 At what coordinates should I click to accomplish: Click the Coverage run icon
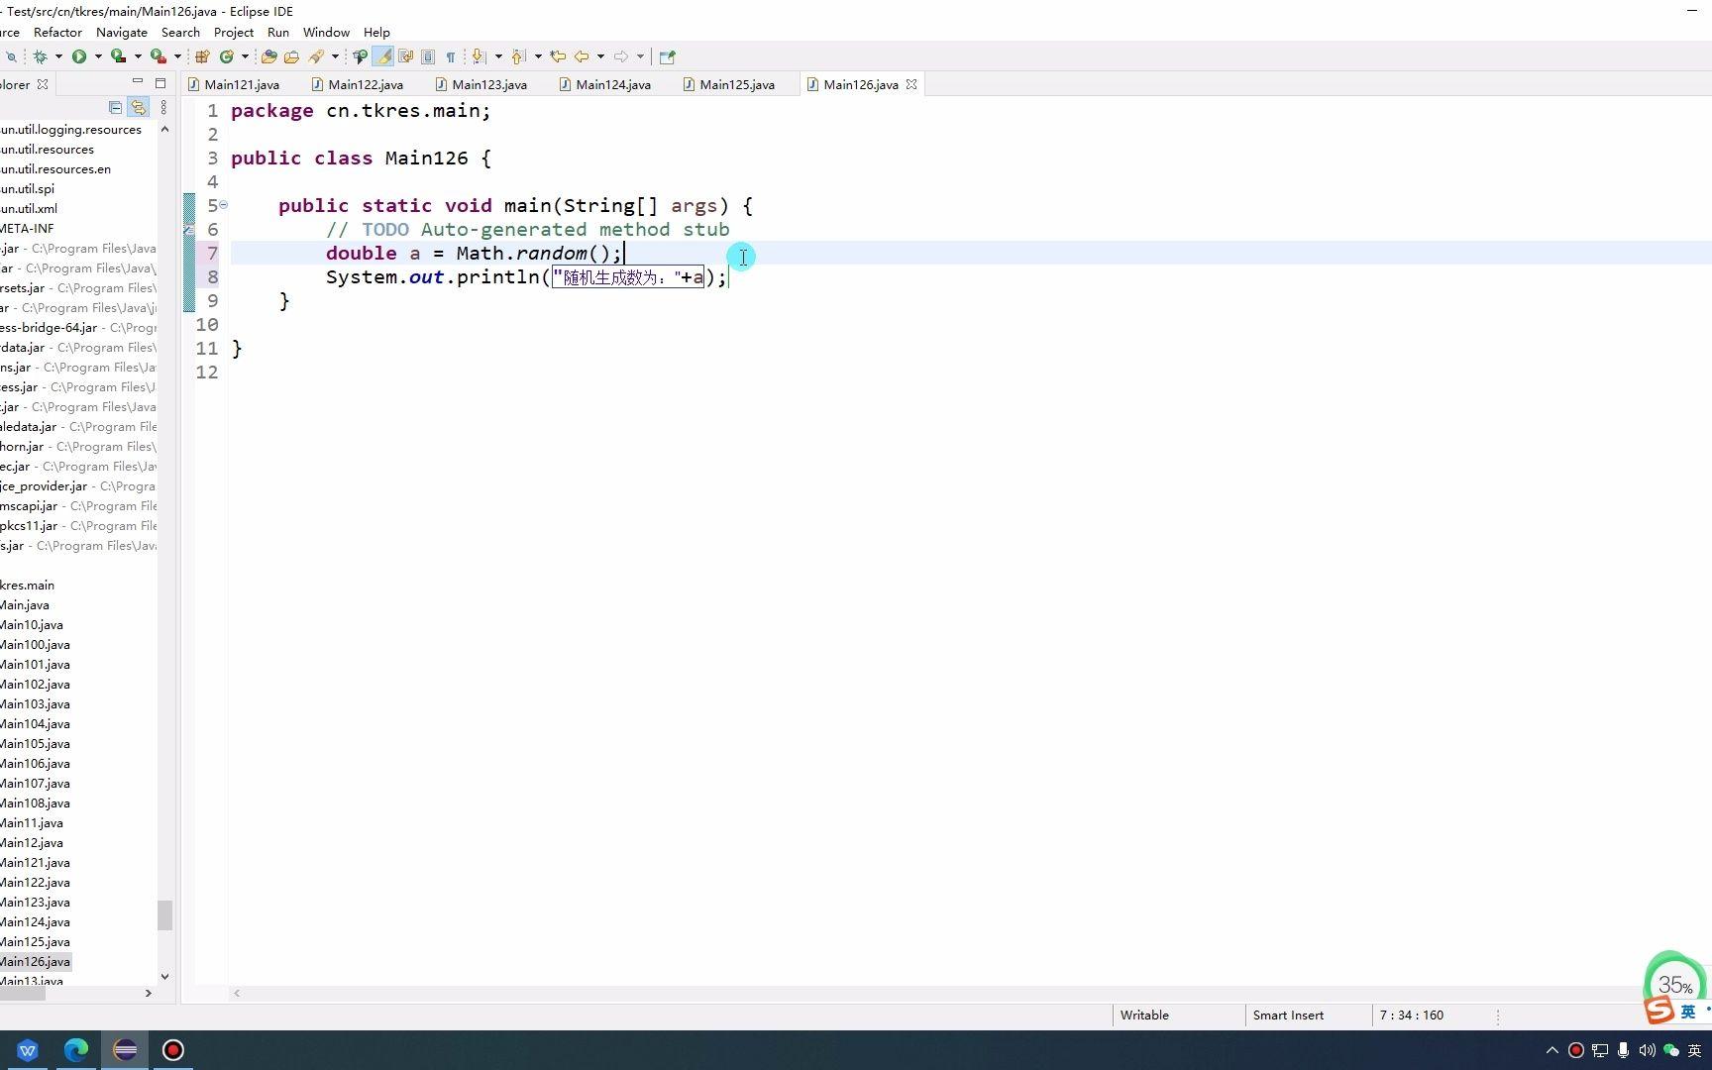coord(118,56)
